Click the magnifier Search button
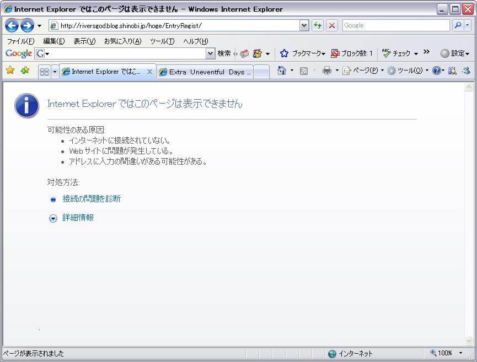 click(x=458, y=25)
